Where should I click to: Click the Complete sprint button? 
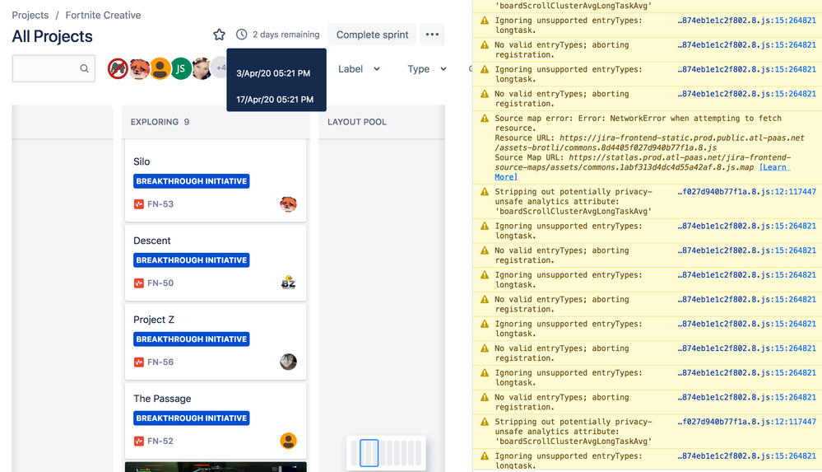click(372, 34)
